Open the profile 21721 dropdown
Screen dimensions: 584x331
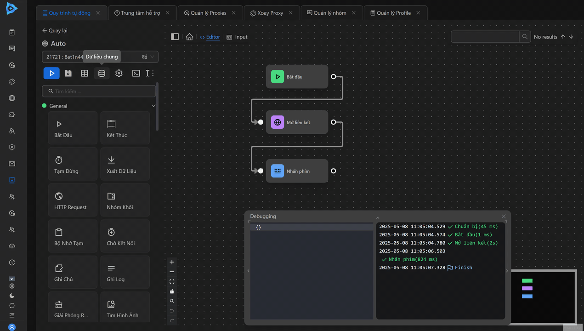100,57
